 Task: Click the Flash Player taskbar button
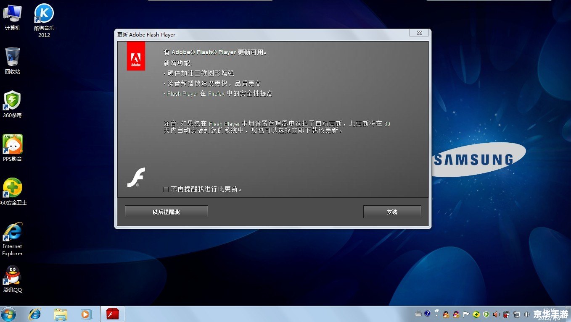point(112,314)
